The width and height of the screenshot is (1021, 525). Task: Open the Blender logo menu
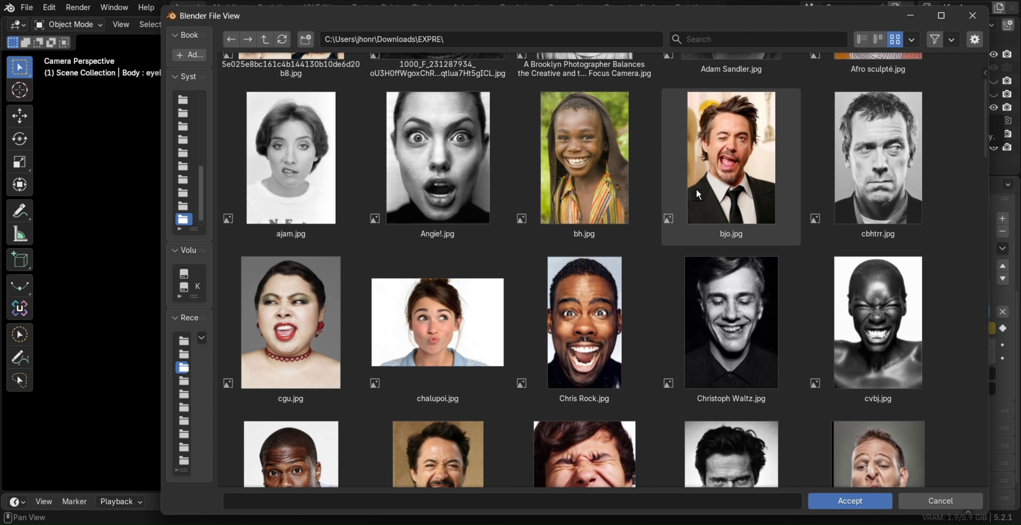tap(9, 8)
